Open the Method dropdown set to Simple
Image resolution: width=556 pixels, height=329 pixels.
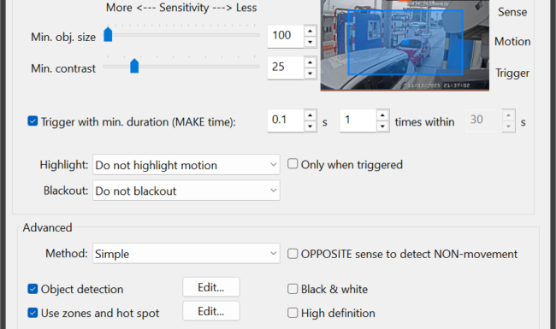point(186,254)
